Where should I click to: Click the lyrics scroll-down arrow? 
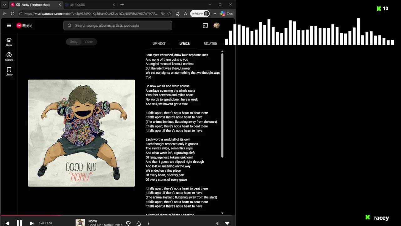coord(222,213)
